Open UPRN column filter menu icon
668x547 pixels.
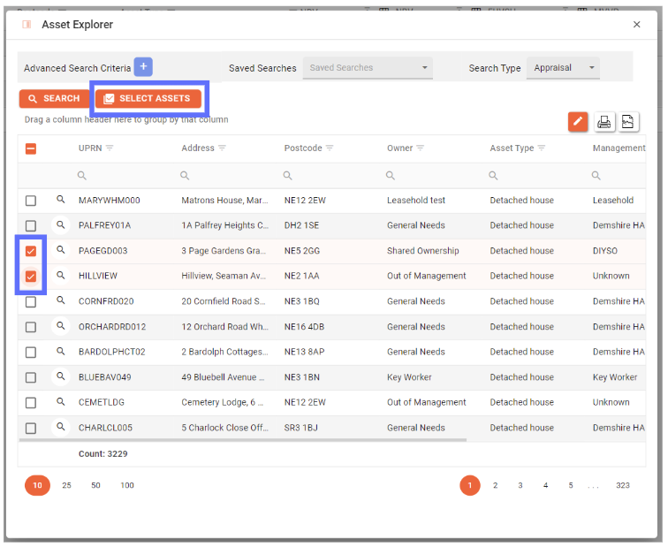pos(110,148)
